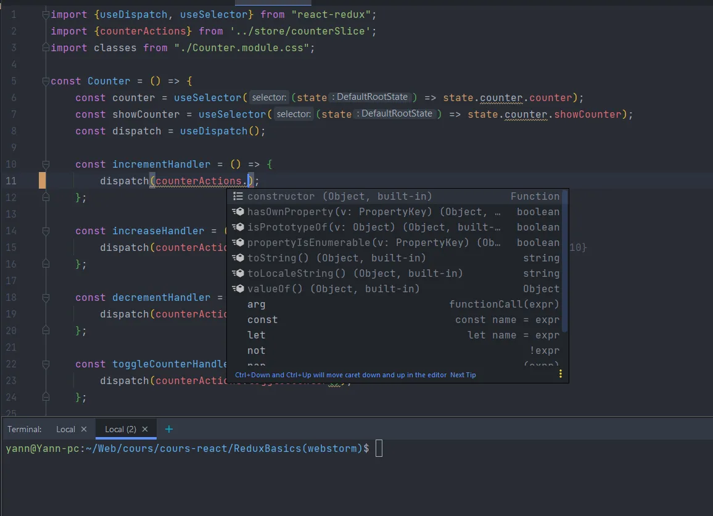Screen dimensions: 713x516
Task: Add a new terminal session with plus
Action: tap(169, 429)
